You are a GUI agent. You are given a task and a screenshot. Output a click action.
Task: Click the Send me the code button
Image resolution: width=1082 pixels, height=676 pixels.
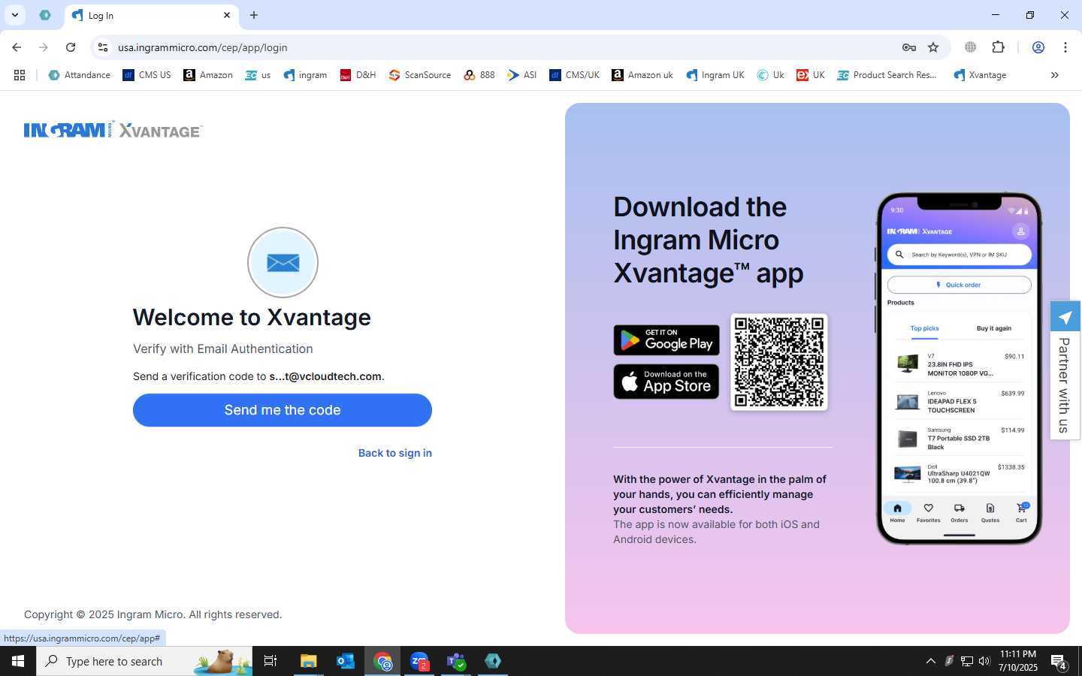click(283, 410)
